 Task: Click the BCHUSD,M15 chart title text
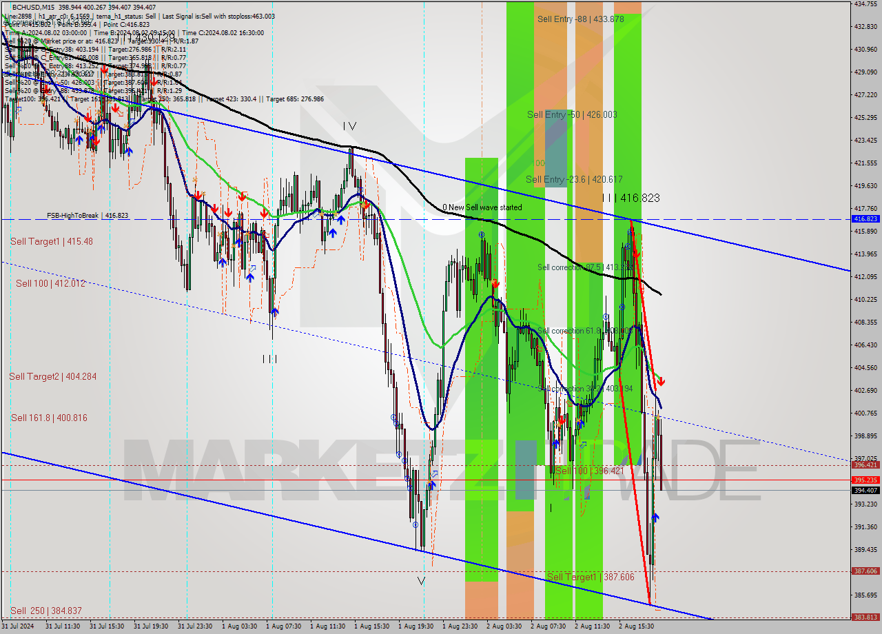point(34,6)
